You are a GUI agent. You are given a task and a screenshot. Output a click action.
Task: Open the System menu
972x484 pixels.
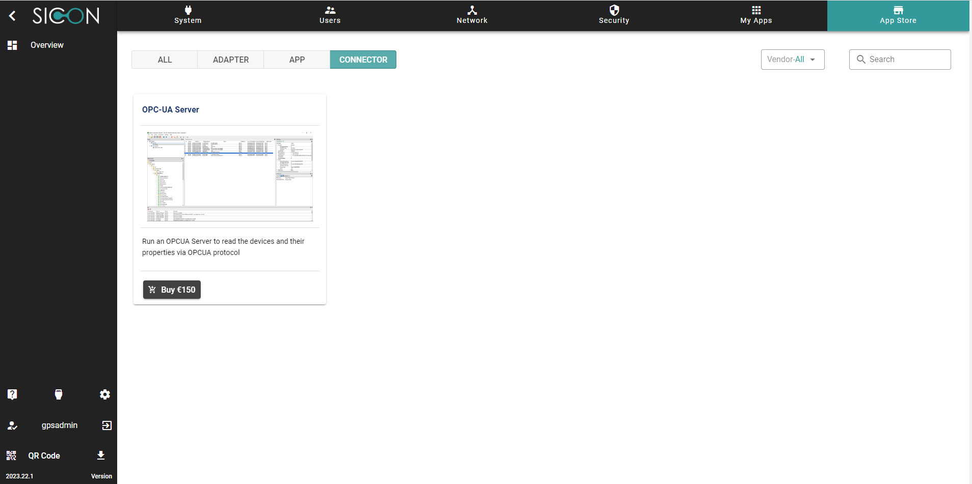click(x=188, y=15)
